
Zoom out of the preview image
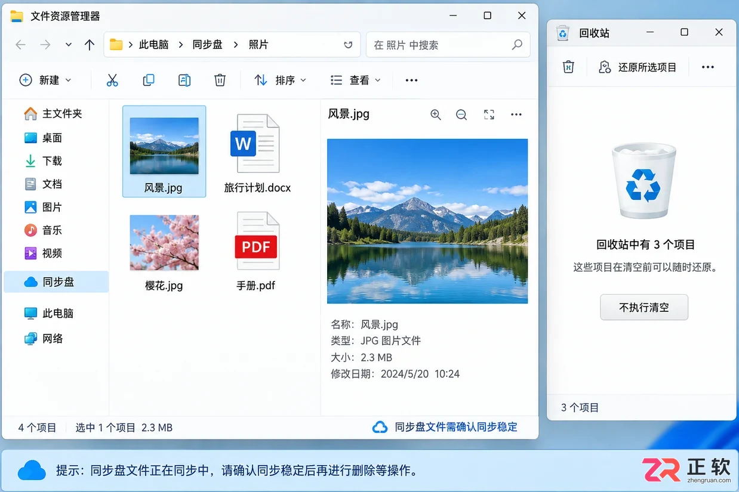pos(461,115)
